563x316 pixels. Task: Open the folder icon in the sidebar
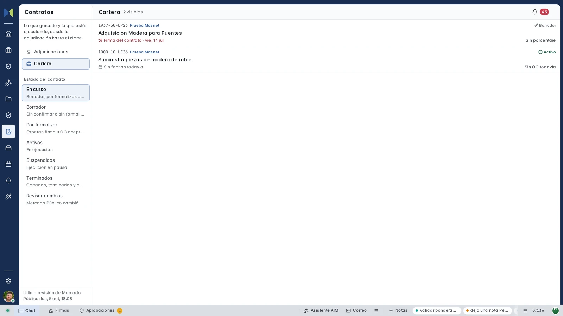click(8, 99)
